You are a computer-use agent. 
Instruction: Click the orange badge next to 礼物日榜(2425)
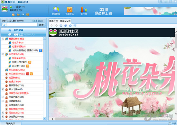pyautogui.click(x=30, y=62)
